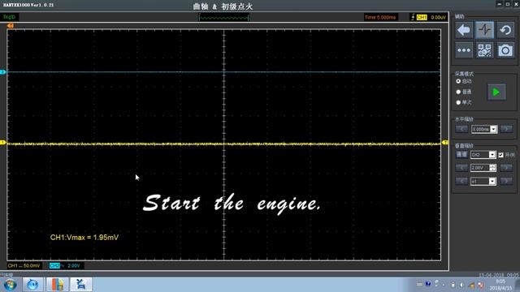Screen dimensions: 520x292
Task: Select the second acquisition mode radio (normal)
Action: coord(458,92)
